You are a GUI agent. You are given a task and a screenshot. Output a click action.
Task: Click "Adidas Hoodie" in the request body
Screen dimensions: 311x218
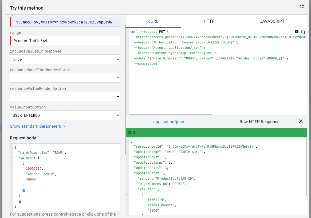[41, 174]
